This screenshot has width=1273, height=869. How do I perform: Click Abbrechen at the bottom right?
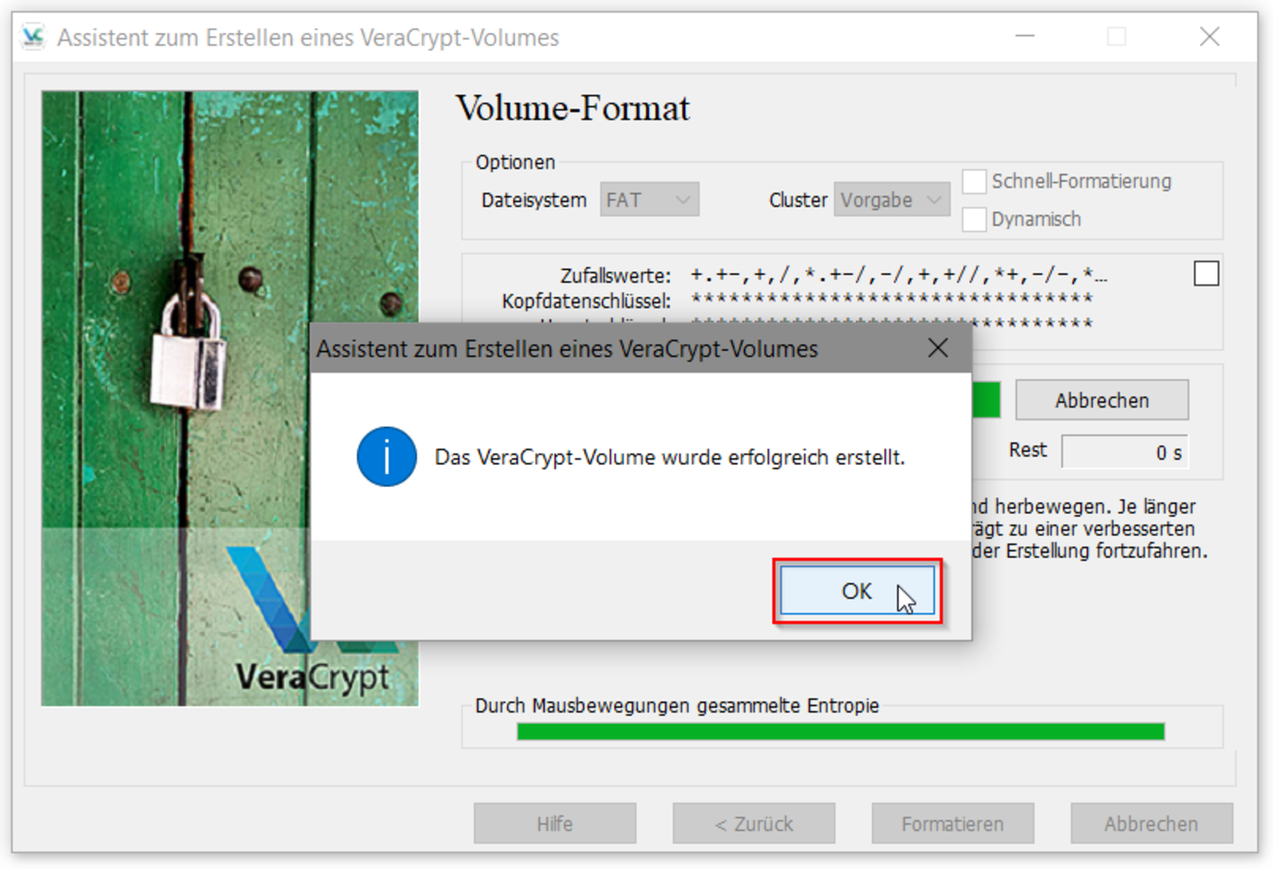pyautogui.click(x=1152, y=824)
